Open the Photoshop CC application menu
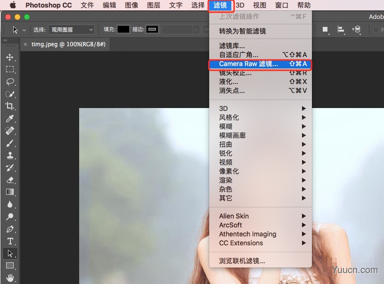The width and height of the screenshot is (384, 284). [49, 5]
